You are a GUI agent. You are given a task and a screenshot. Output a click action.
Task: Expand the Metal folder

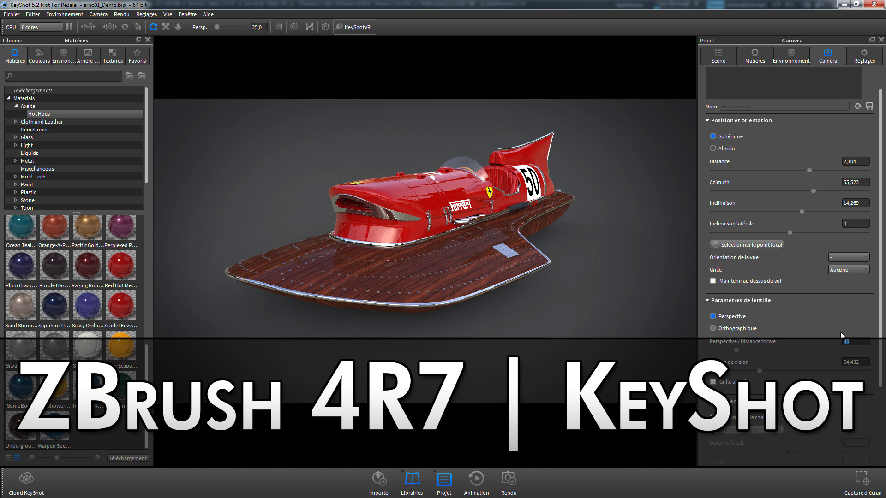pyautogui.click(x=16, y=160)
